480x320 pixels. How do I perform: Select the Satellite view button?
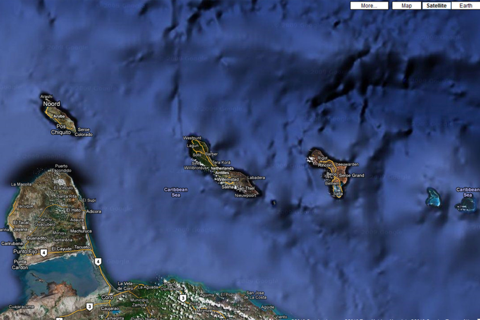click(x=436, y=6)
